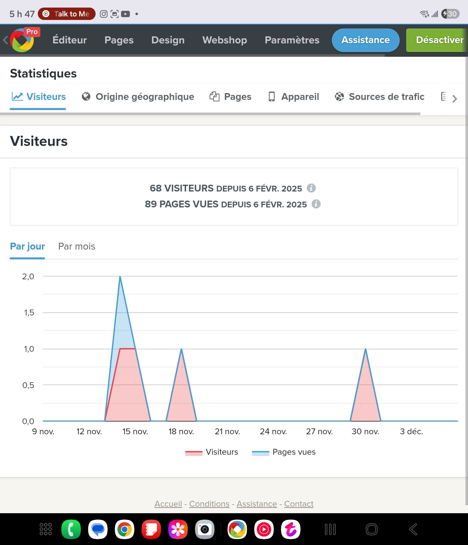Image resolution: width=468 pixels, height=545 pixels.
Task: Open the app drawer grid icon
Action: click(46, 529)
